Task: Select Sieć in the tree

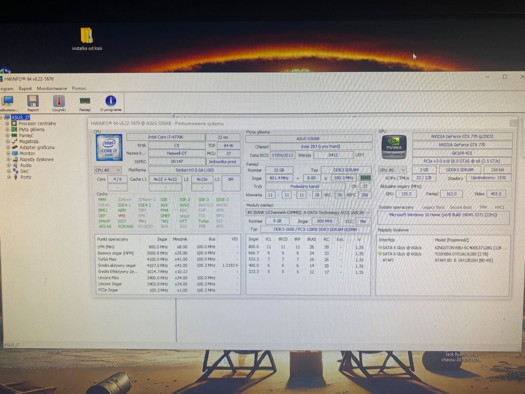Action: coord(24,171)
